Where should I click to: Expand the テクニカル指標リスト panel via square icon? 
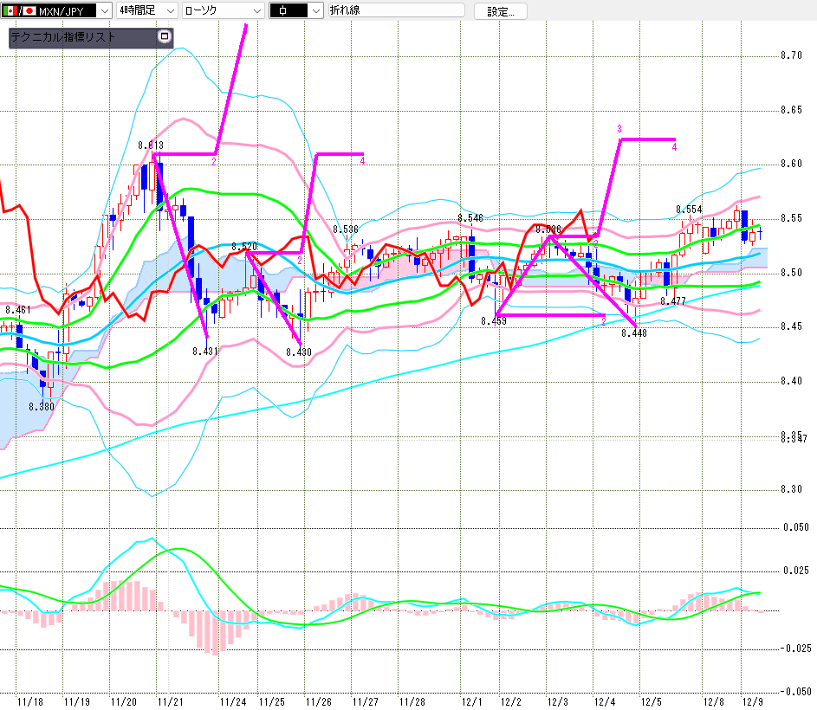coord(165,37)
